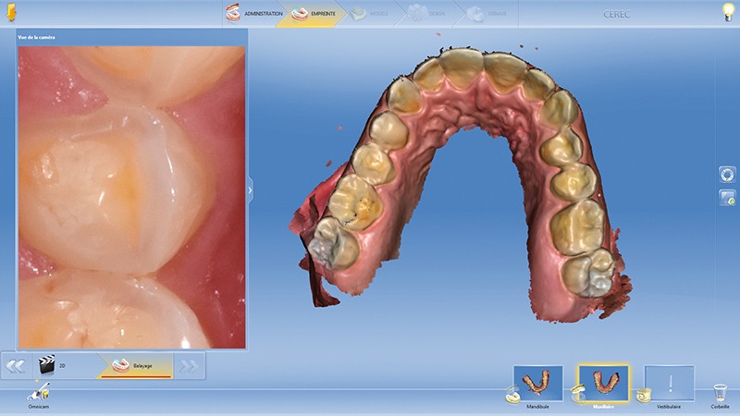Image resolution: width=740 pixels, height=416 pixels.
Task: Select the Maxillaire scan thumbnail
Action: pos(603,383)
